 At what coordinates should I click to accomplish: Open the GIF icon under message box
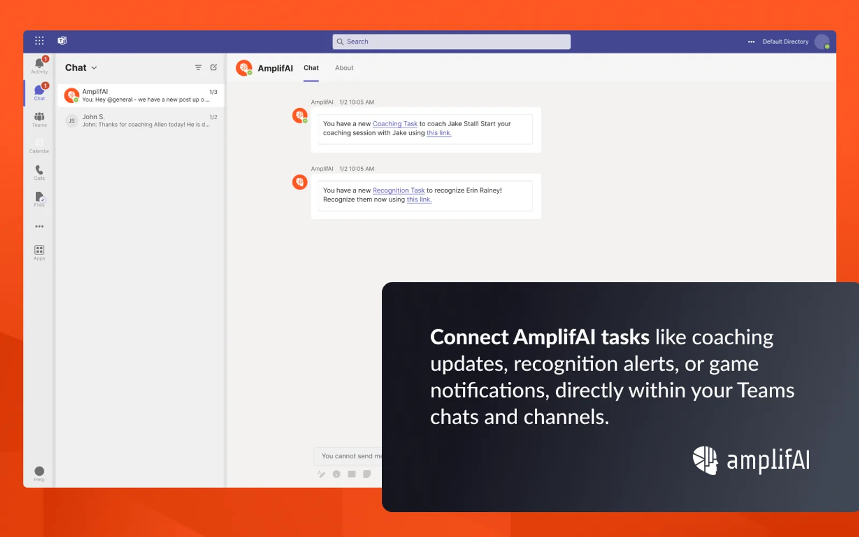pos(352,474)
